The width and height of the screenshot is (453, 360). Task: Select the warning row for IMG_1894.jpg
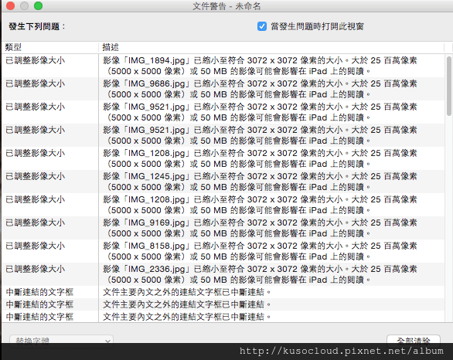pyautogui.click(x=223, y=66)
